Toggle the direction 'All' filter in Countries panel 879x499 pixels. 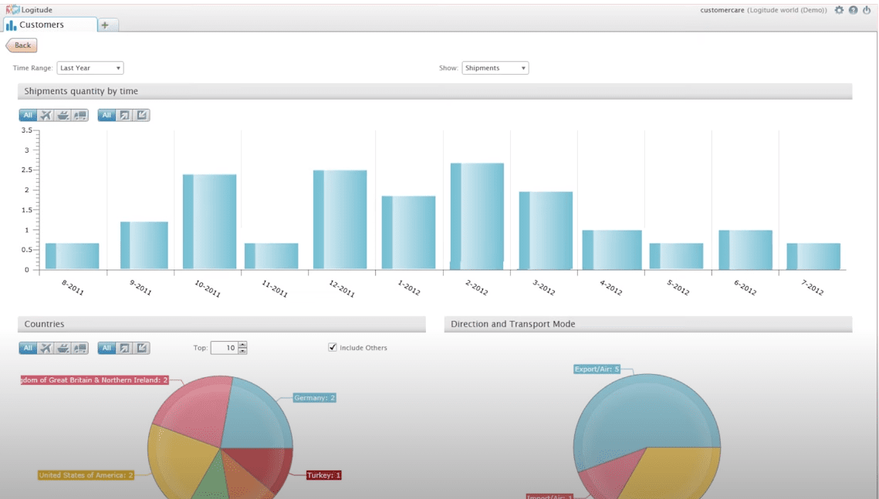tap(106, 349)
